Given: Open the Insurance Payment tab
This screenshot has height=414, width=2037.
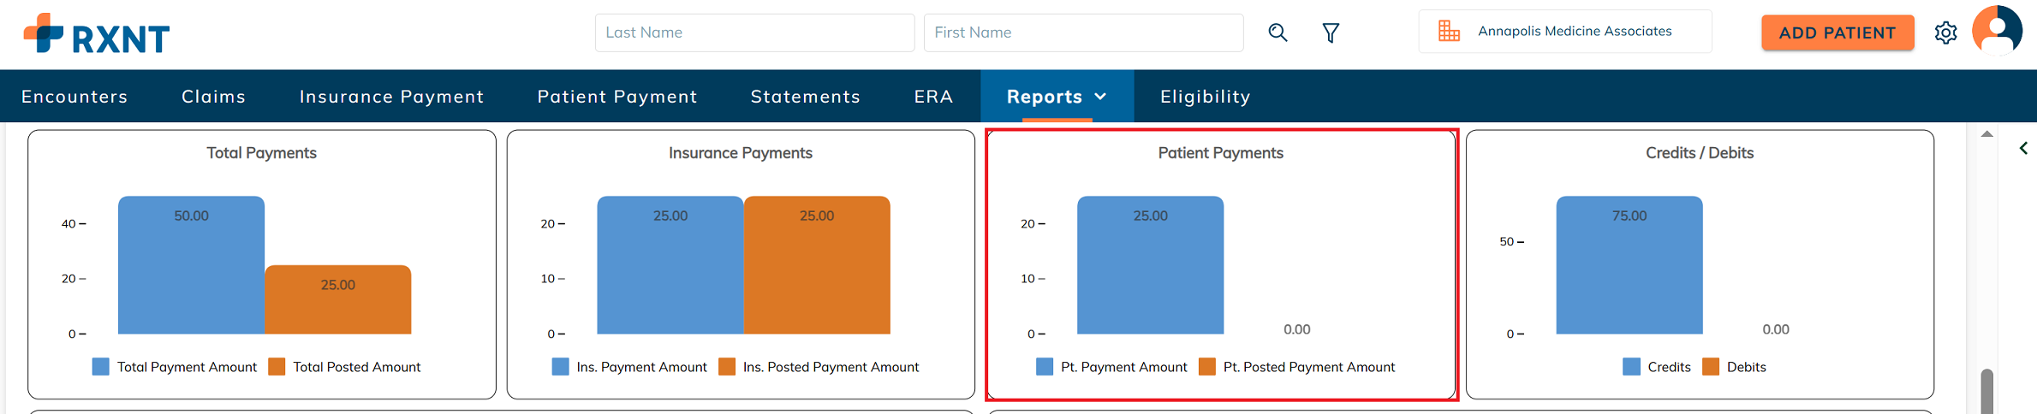Looking at the screenshot, I should (x=391, y=97).
